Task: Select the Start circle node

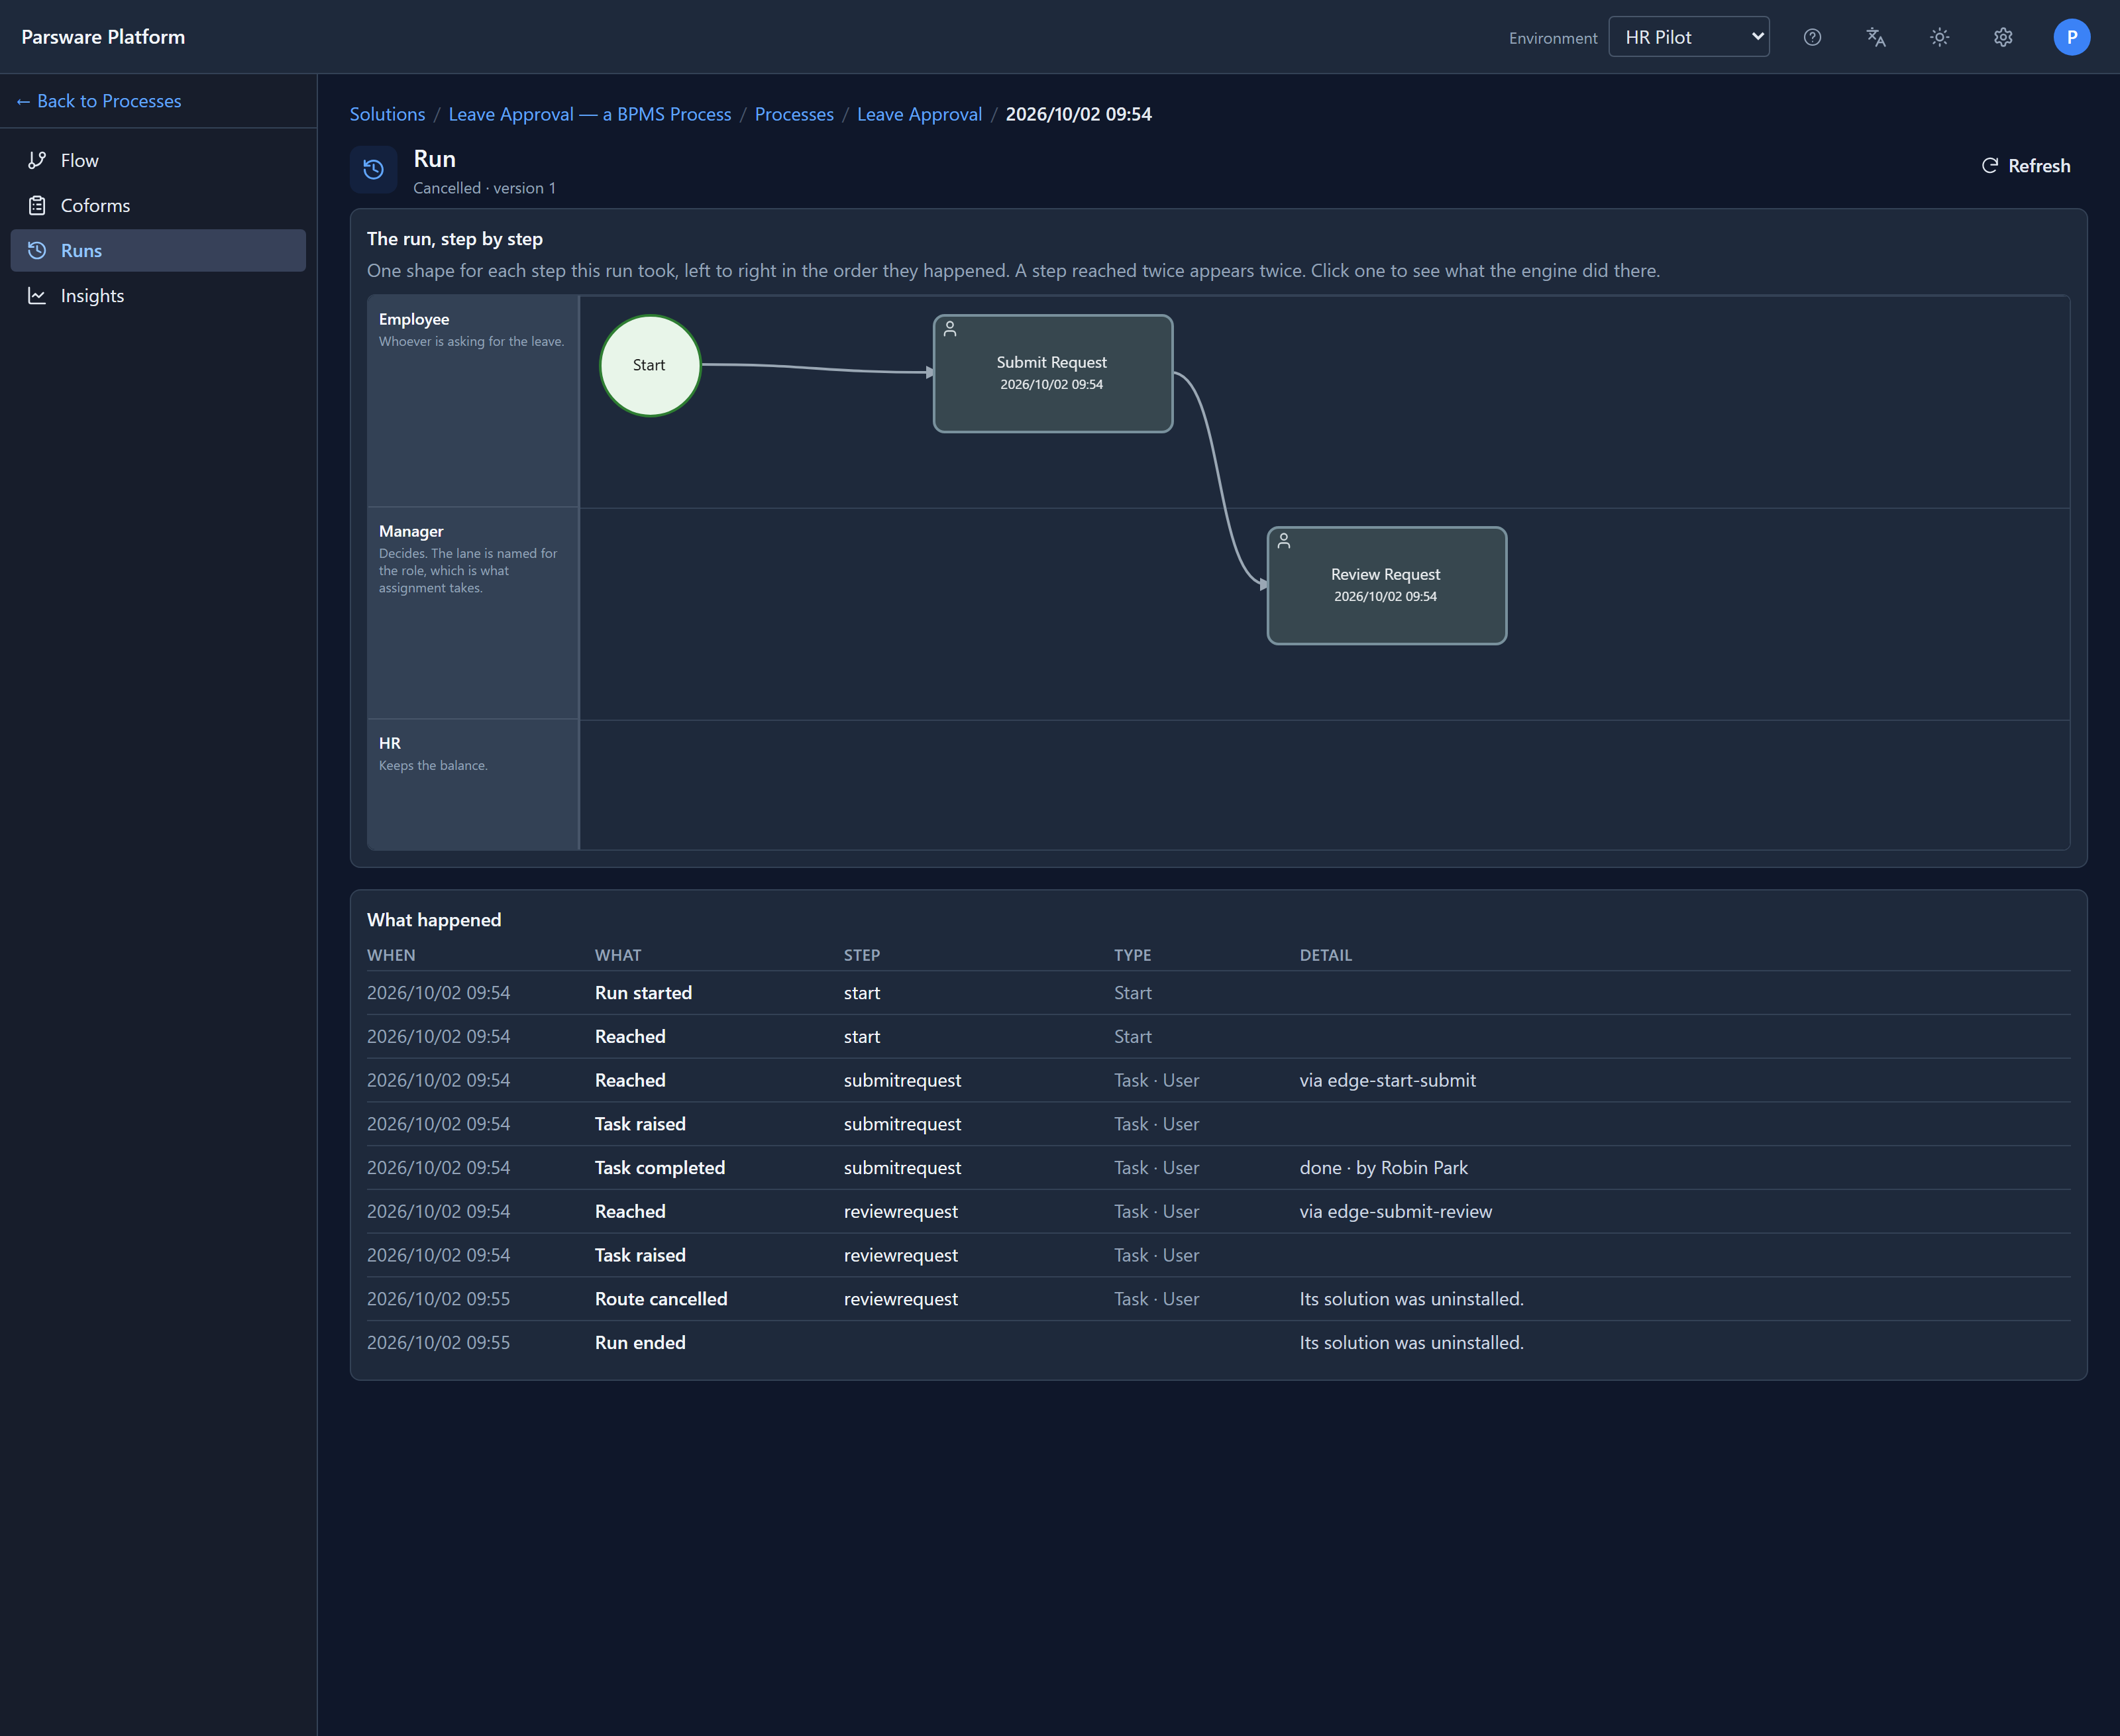Action: [x=650, y=366]
